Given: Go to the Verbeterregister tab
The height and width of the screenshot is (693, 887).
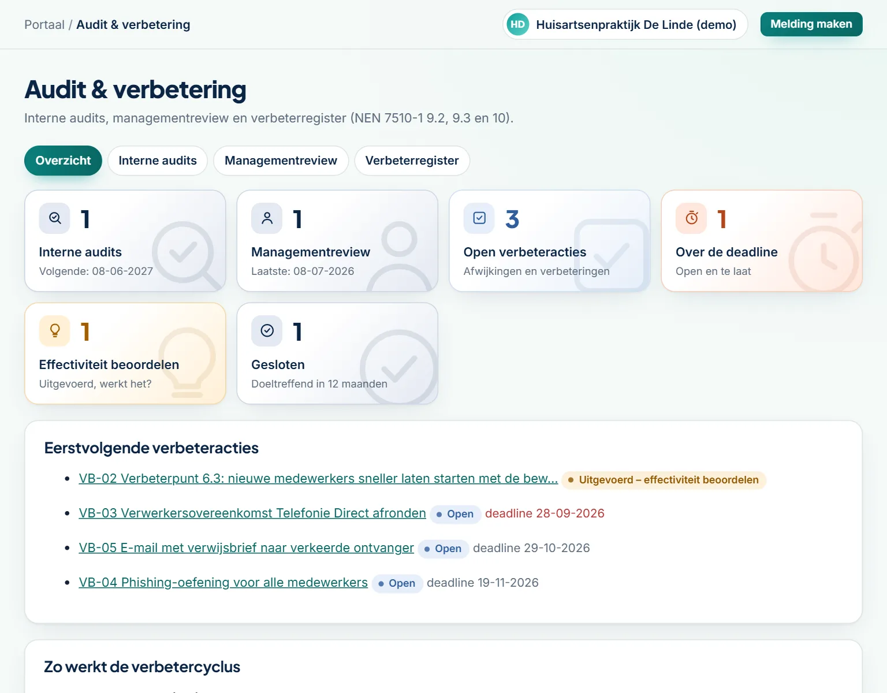Looking at the screenshot, I should tap(412, 161).
